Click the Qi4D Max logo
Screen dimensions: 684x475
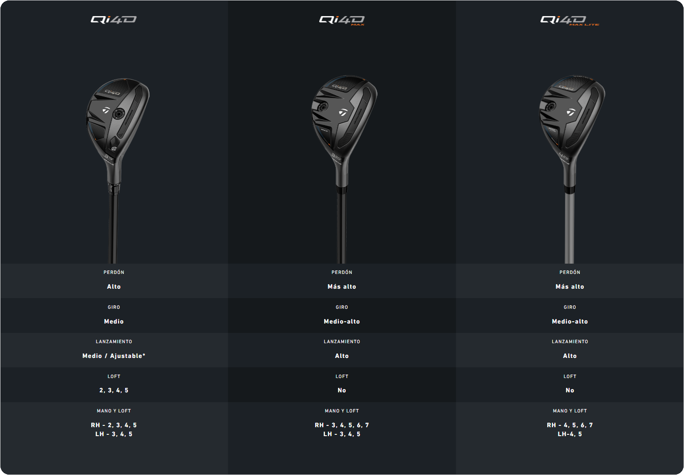tap(342, 20)
